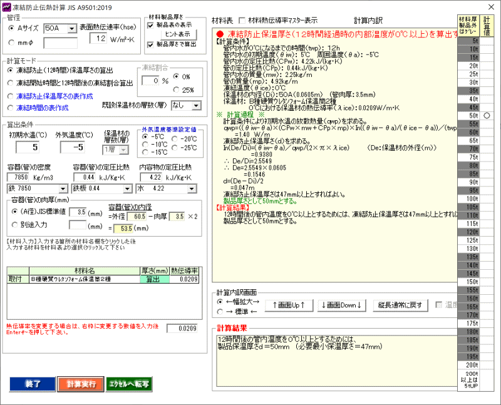This screenshot has width=501, height=405.
Task: Click the app icon in the title bar
Action: (8, 6)
